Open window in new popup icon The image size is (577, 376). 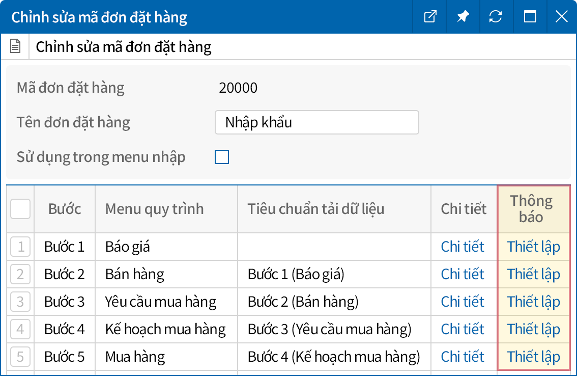pyautogui.click(x=430, y=17)
